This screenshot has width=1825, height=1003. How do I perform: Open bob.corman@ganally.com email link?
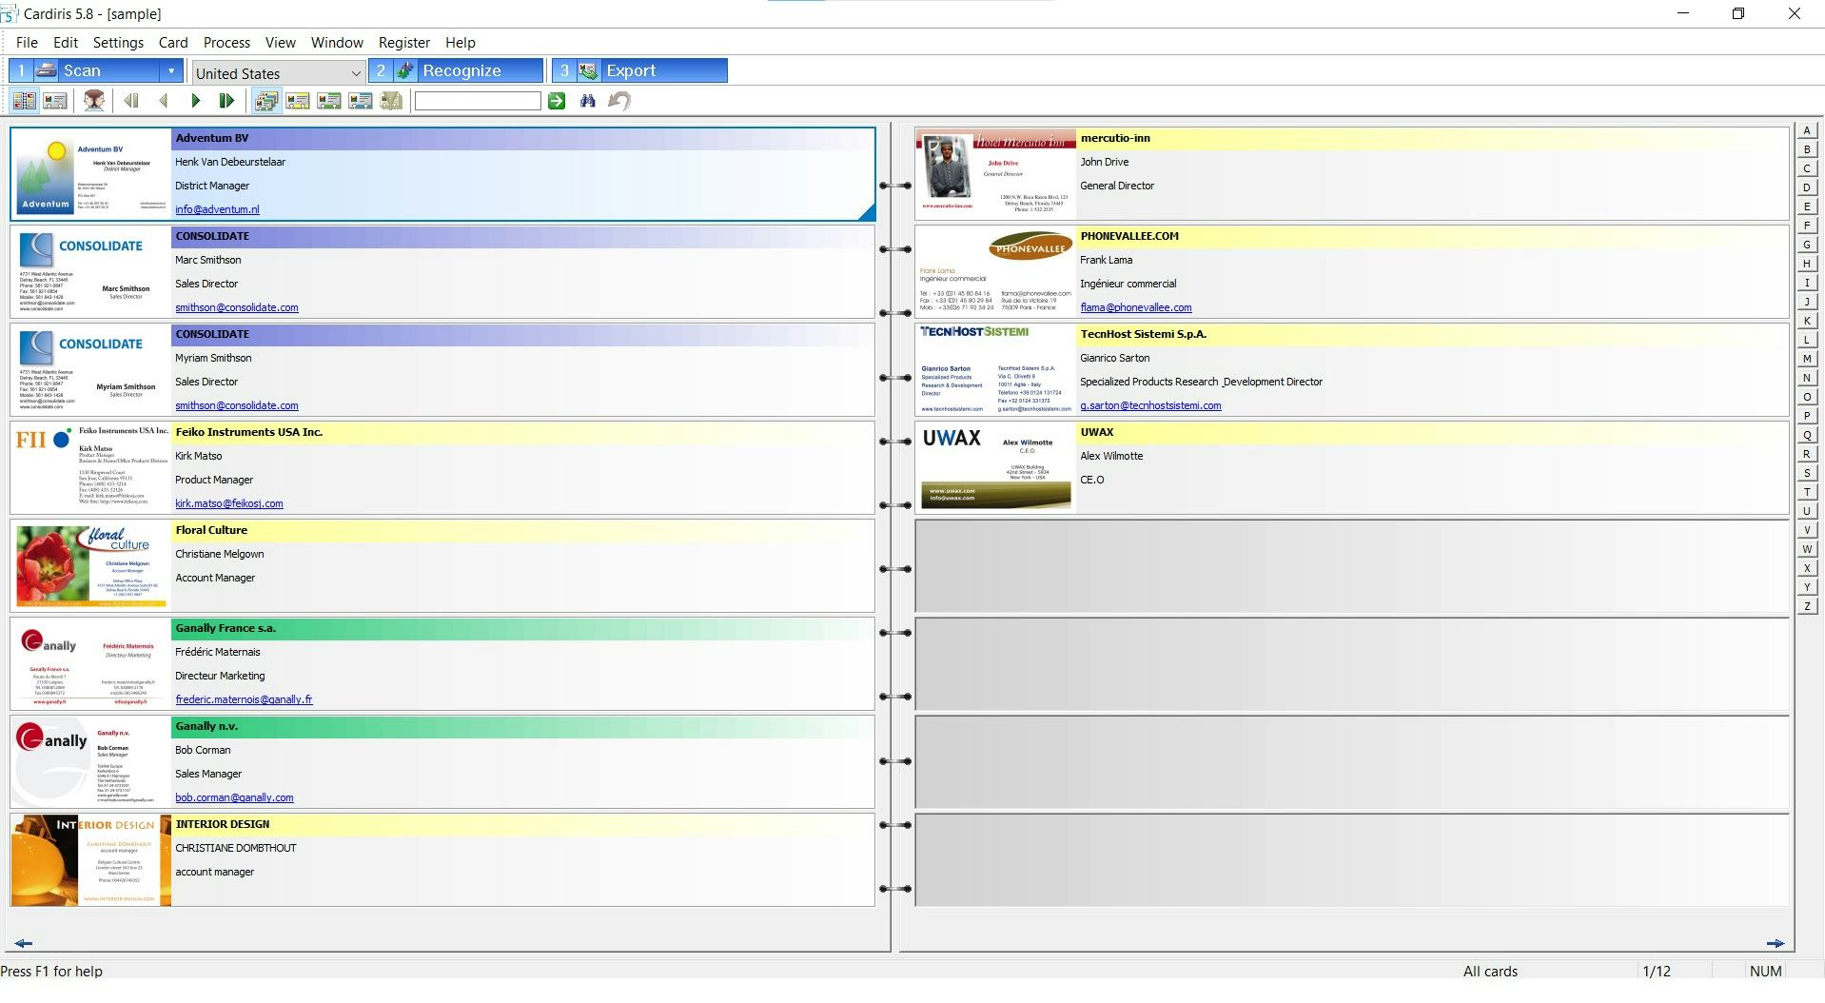coord(234,797)
